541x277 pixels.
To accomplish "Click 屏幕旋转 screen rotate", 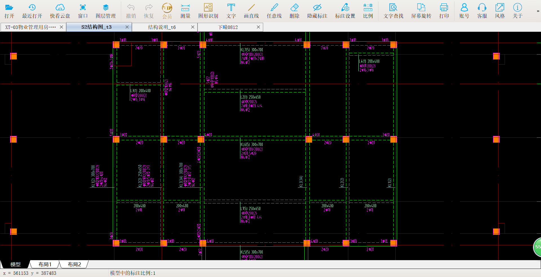I will click(421, 11).
